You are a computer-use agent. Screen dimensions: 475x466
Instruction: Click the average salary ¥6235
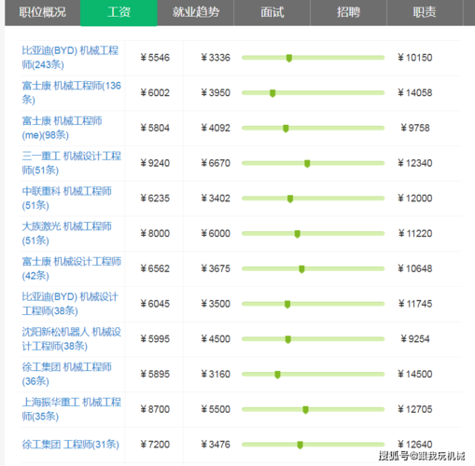tap(155, 198)
